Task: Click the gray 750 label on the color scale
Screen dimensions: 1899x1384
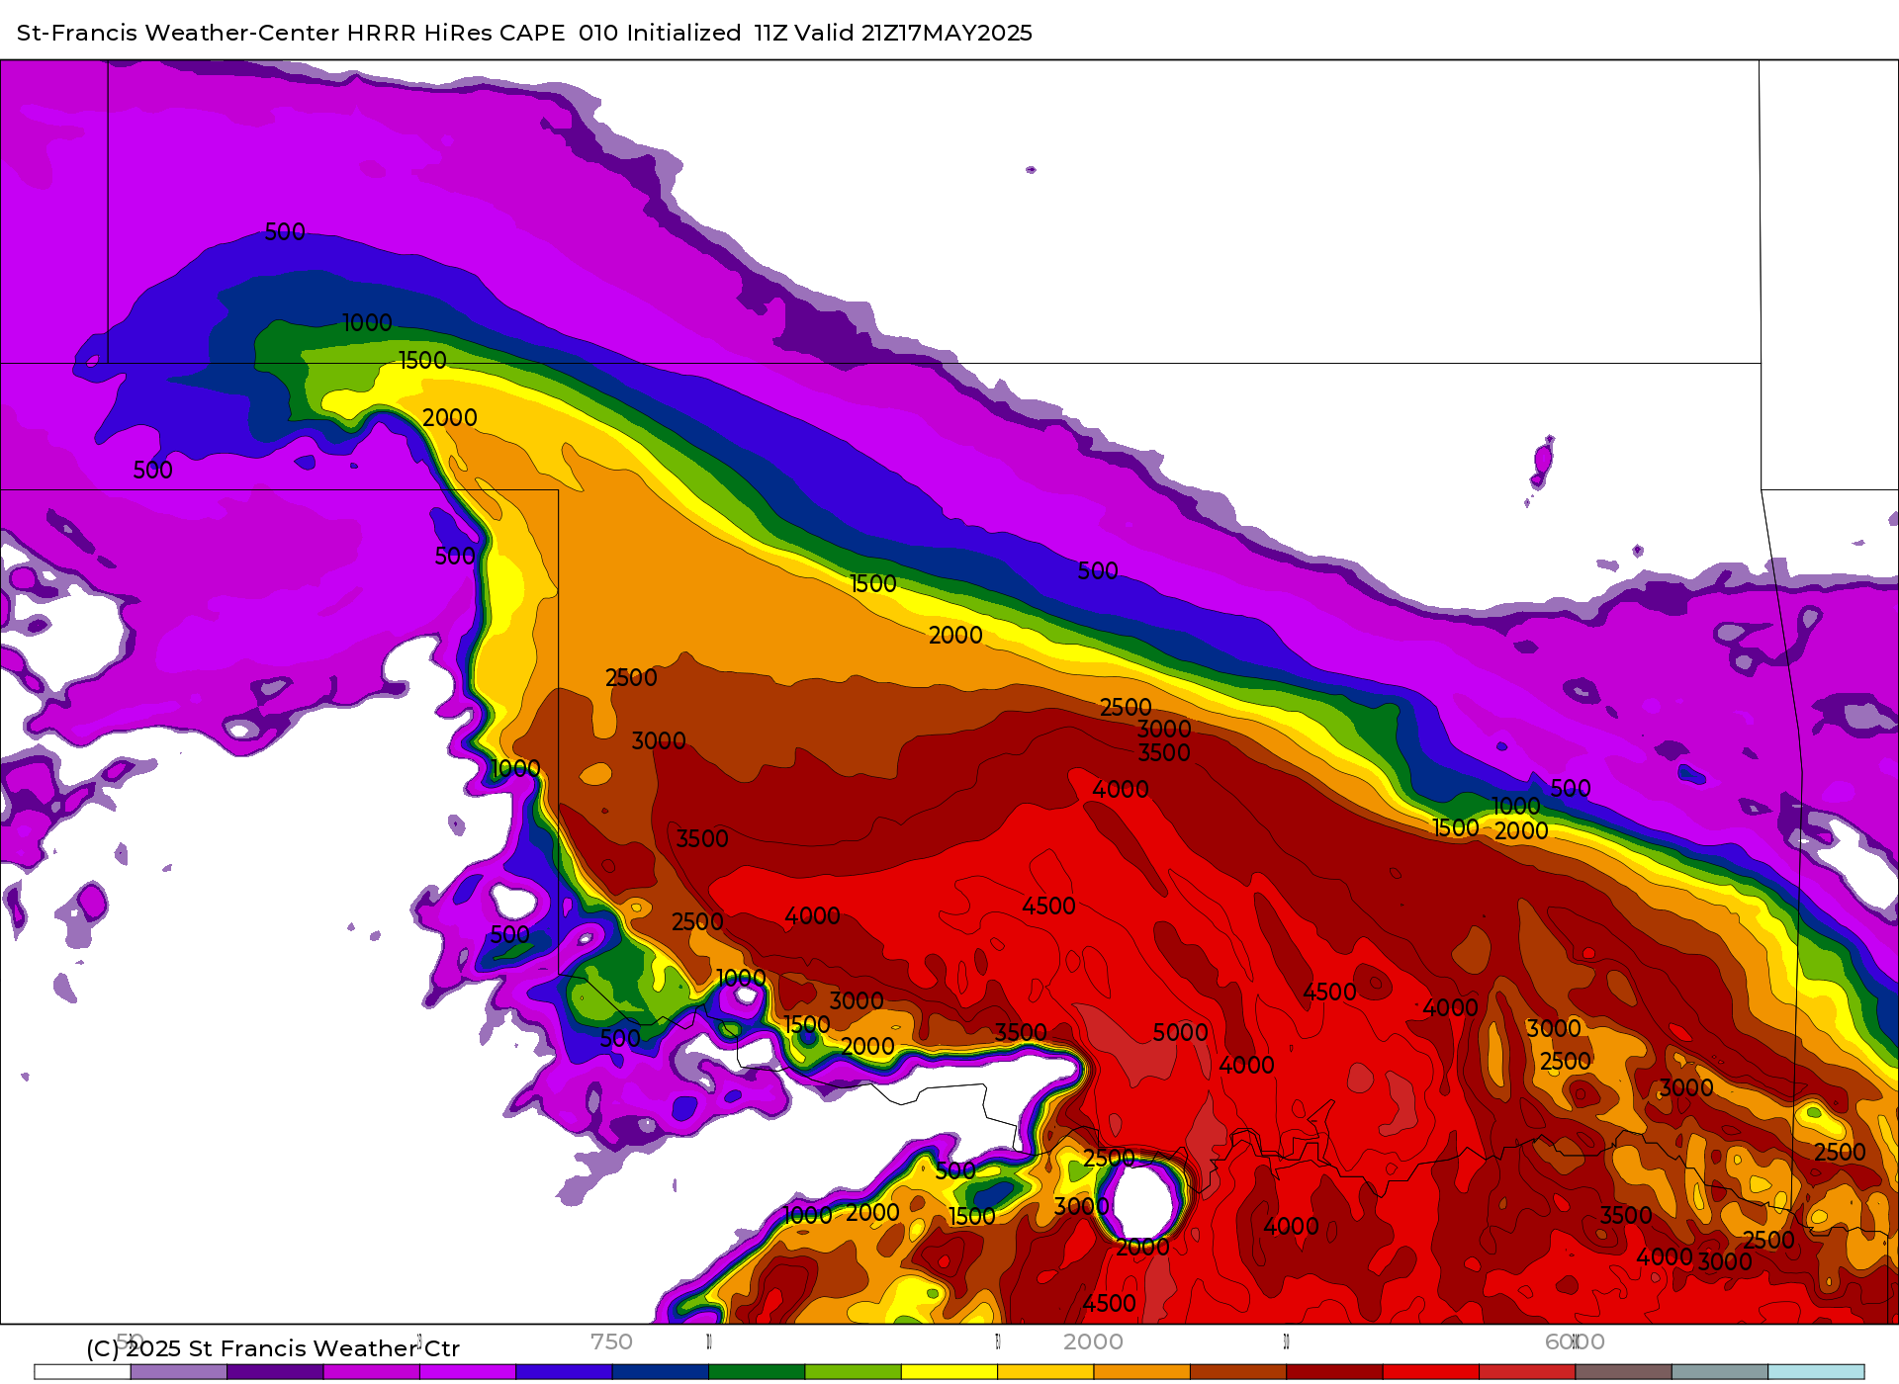Action: coord(611,1341)
